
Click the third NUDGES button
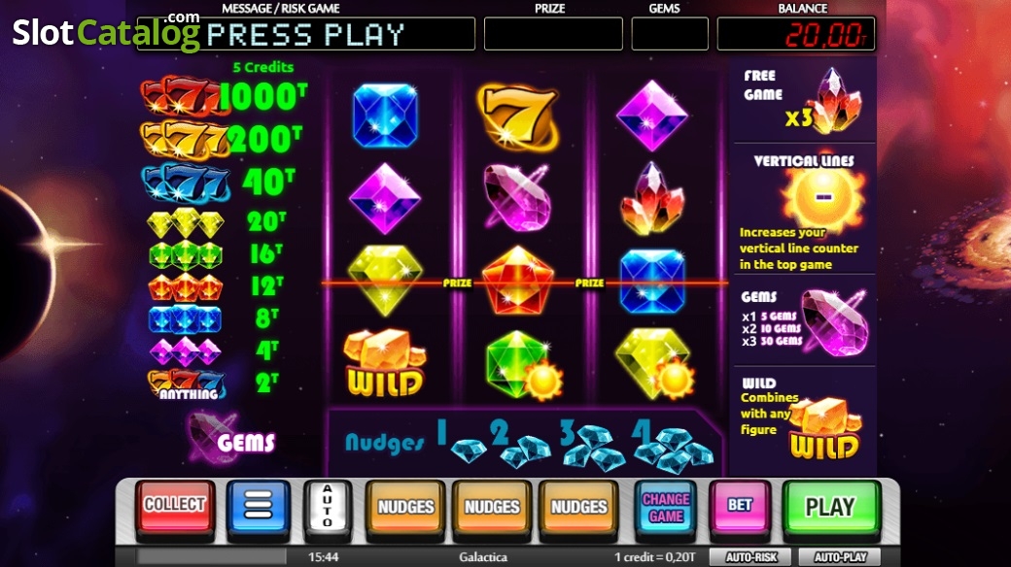coord(578,507)
